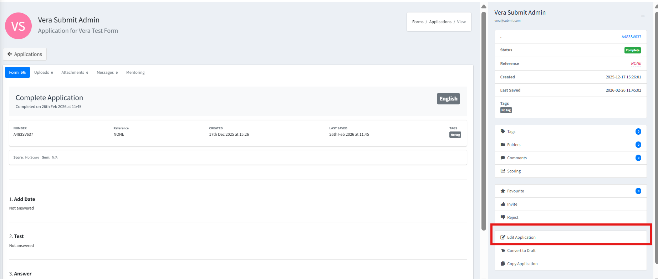Edit the NONE reference value
Image resolution: width=658 pixels, height=279 pixels.
click(x=636, y=63)
